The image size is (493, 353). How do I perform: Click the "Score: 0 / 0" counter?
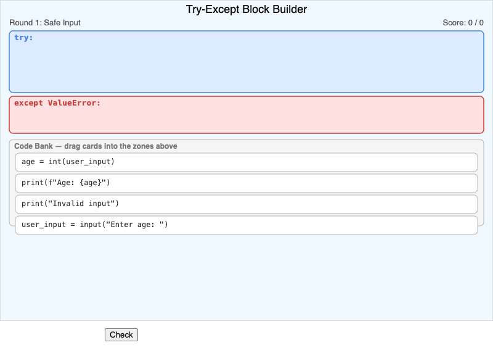pos(463,23)
